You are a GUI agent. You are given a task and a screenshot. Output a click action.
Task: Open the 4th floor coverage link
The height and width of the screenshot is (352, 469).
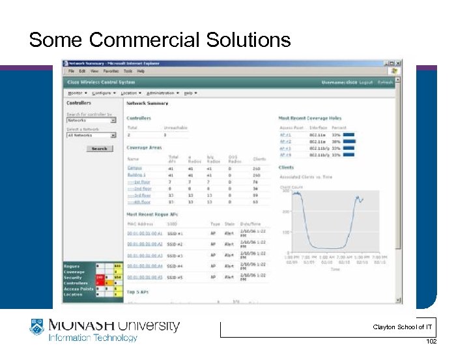pos(139,202)
